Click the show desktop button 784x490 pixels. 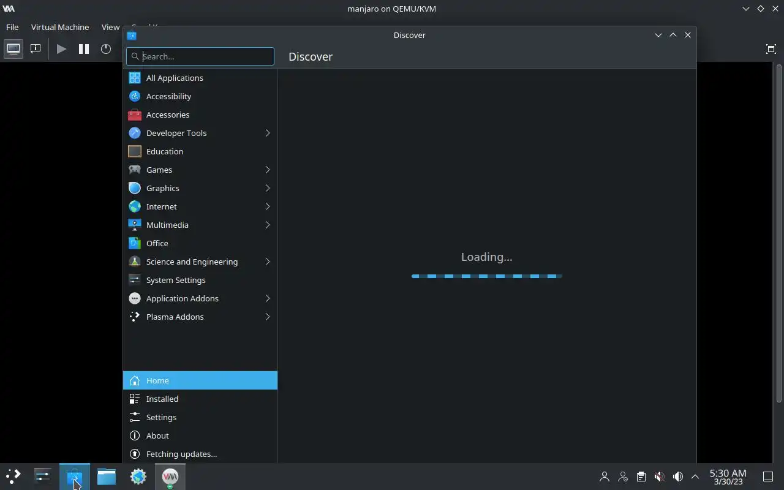tap(768, 477)
